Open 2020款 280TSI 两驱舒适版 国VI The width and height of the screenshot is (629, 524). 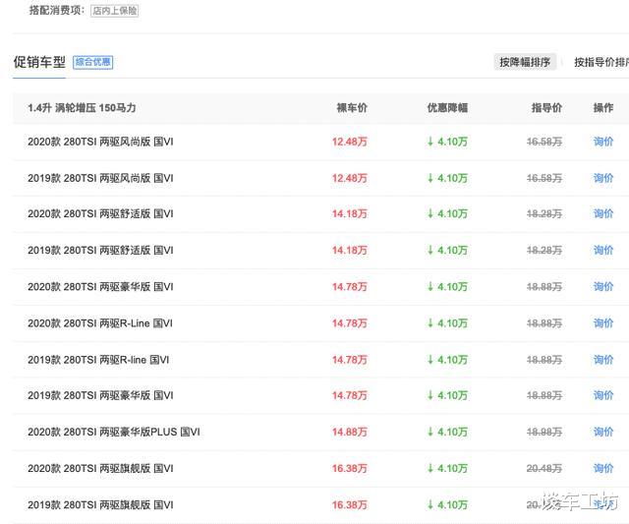click(100, 214)
